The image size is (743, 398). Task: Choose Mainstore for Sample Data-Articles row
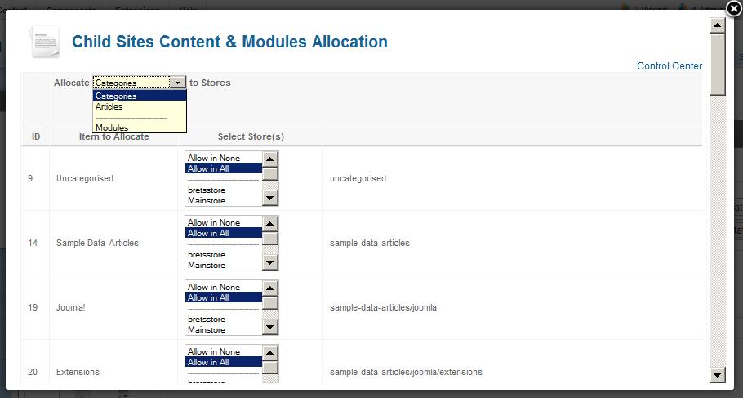pos(207,265)
